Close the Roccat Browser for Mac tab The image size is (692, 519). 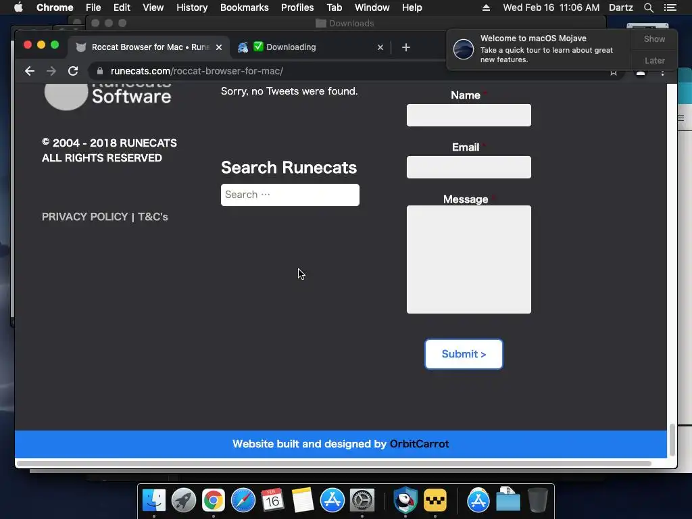tap(219, 47)
